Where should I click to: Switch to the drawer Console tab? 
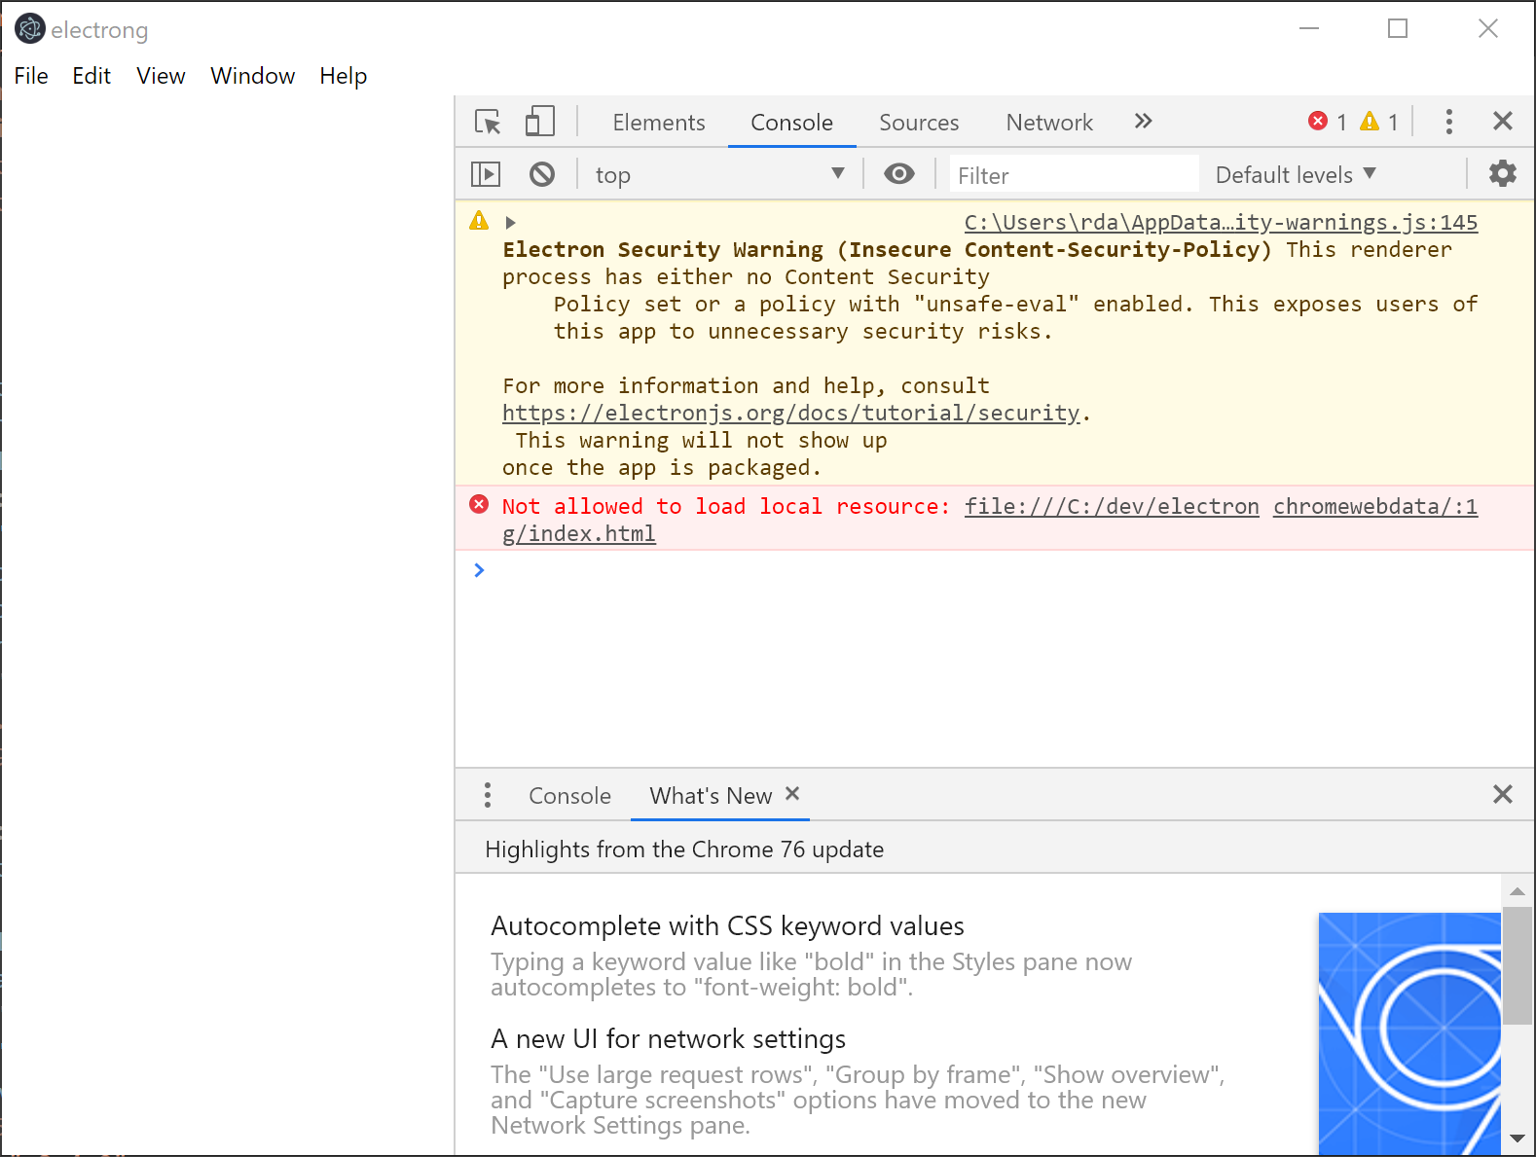pyautogui.click(x=569, y=796)
